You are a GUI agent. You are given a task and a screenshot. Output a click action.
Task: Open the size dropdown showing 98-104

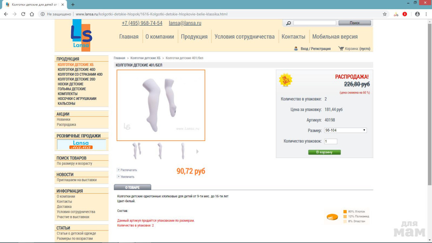click(345, 130)
